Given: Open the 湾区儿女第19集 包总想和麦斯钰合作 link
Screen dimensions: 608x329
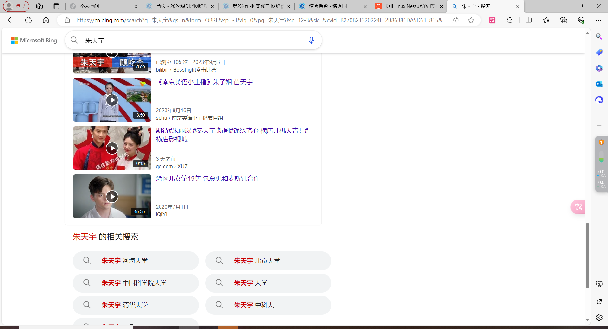Looking at the screenshot, I should [x=208, y=179].
